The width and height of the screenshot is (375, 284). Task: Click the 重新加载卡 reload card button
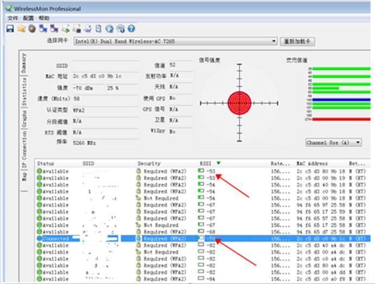click(x=297, y=41)
